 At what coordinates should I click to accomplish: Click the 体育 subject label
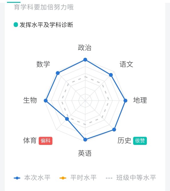(30, 140)
